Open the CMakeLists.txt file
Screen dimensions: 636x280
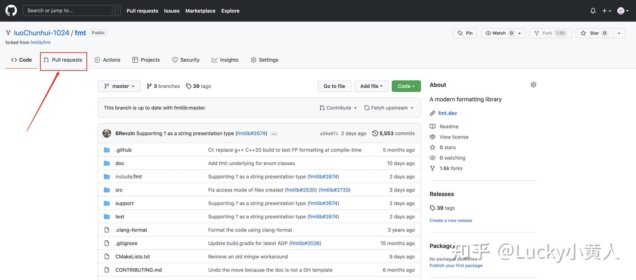click(x=132, y=257)
